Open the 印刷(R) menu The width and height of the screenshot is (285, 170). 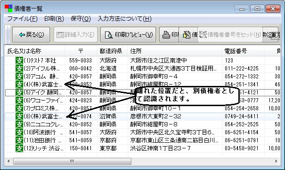click(54, 19)
